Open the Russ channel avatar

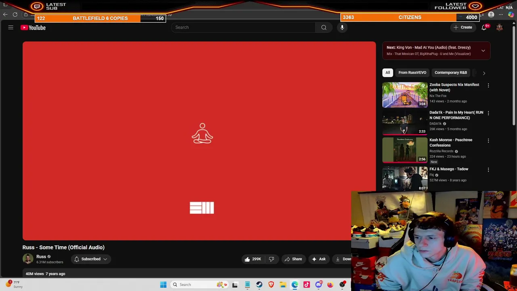pos(28,259)
